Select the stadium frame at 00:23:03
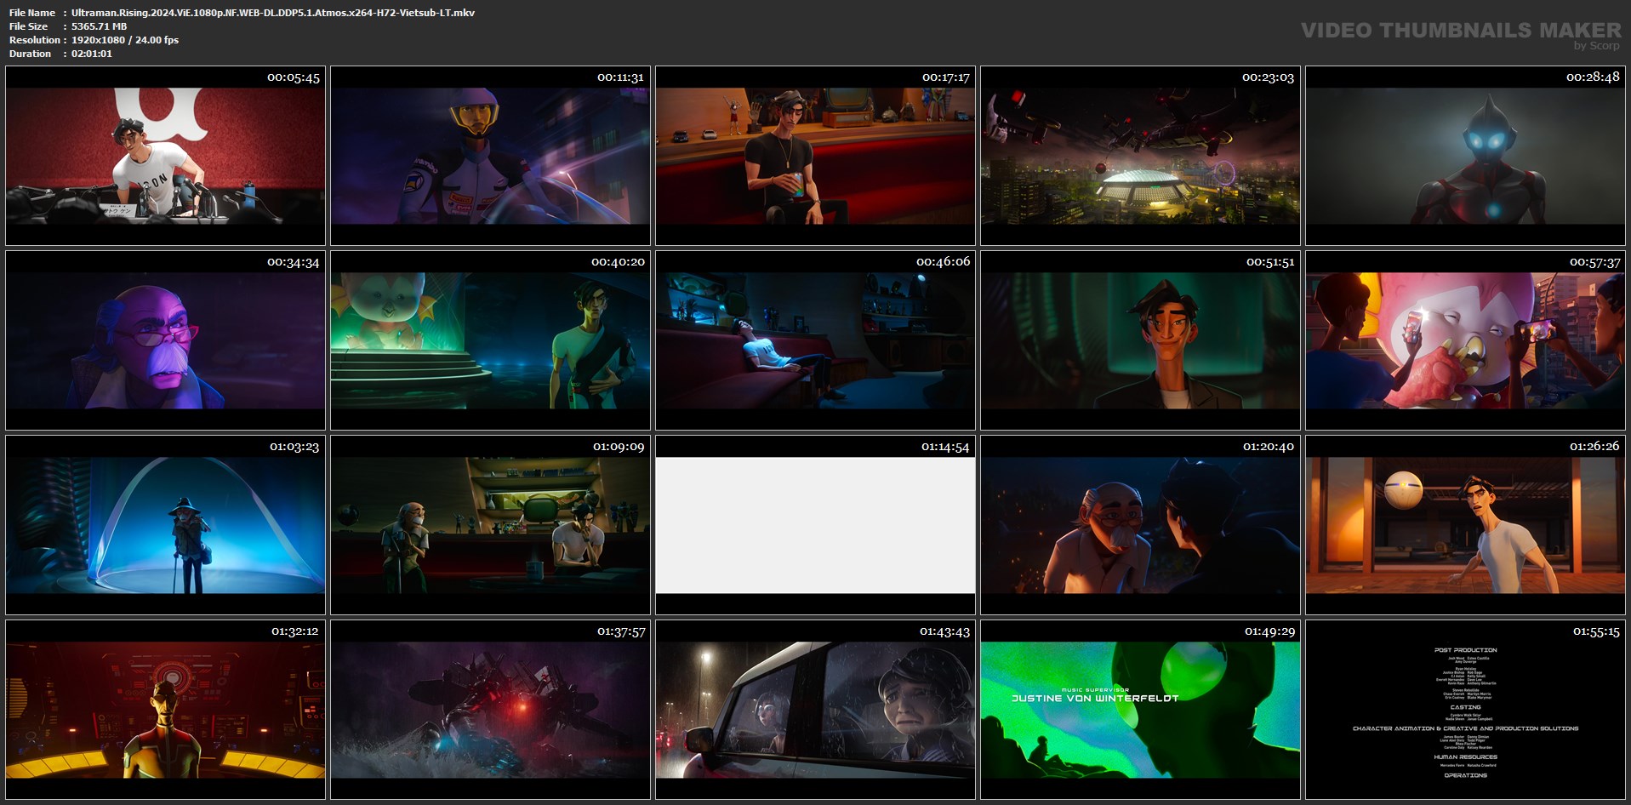This screenshot has width=1631, height=805. point(1140,156)
